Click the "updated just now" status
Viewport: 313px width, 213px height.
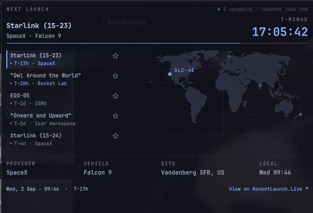point(285,9)
